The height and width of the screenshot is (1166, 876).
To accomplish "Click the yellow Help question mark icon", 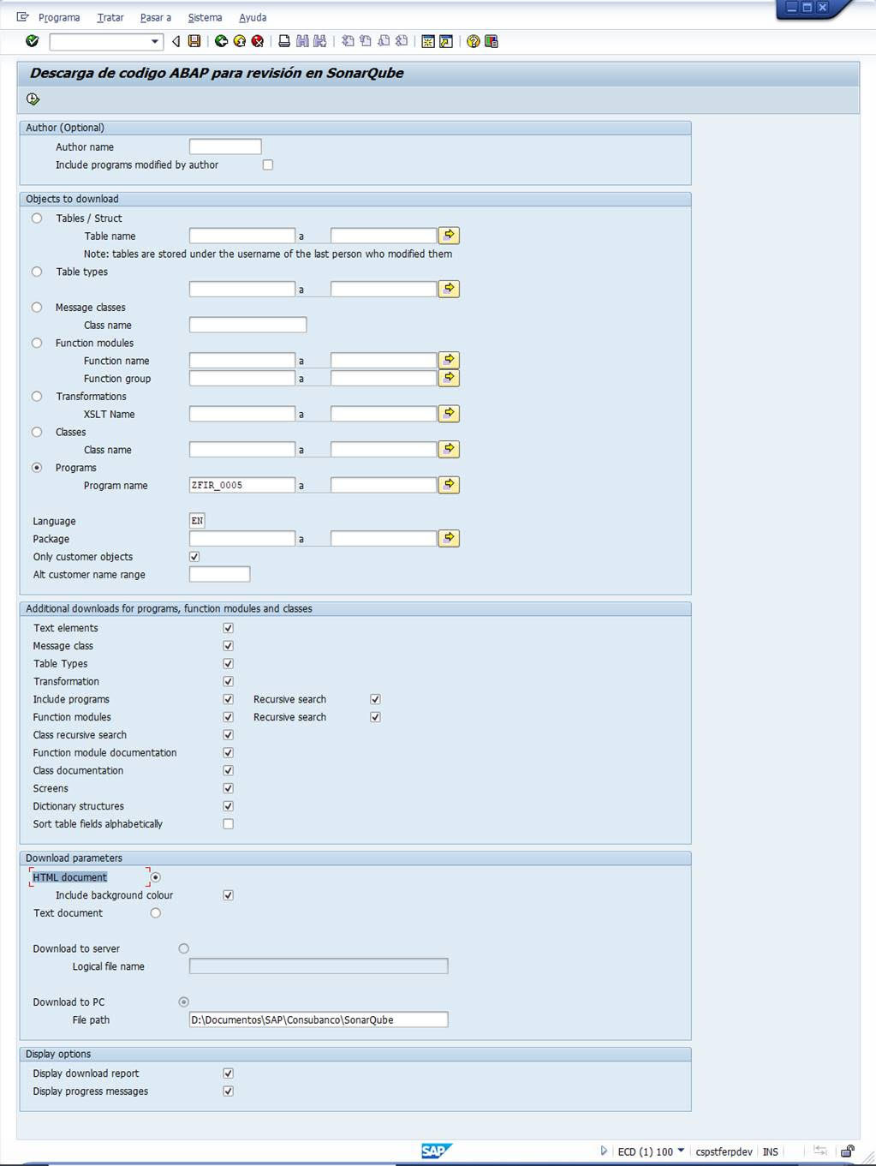I will [474, 41].
